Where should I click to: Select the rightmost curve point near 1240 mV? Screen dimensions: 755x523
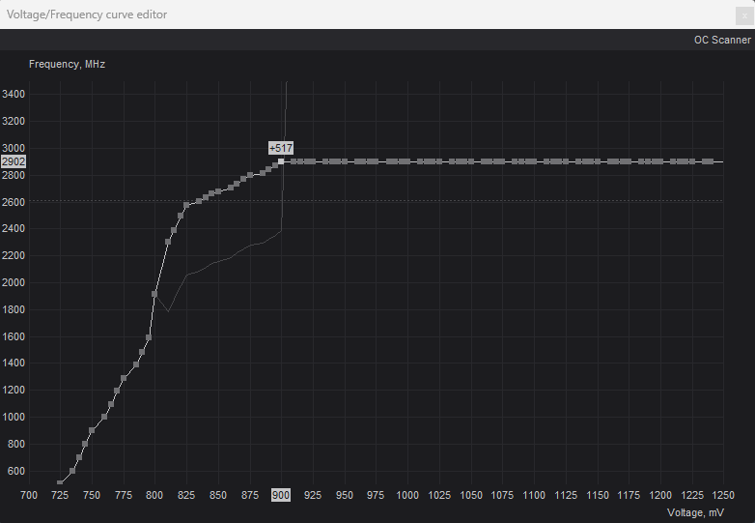click(711, 161)
